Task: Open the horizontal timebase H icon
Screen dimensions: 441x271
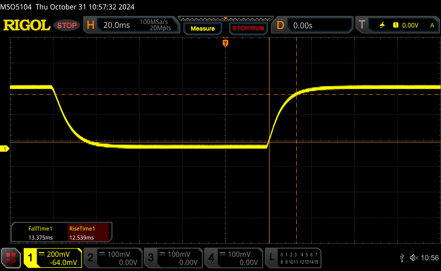Action: click(x=90, y=25)
